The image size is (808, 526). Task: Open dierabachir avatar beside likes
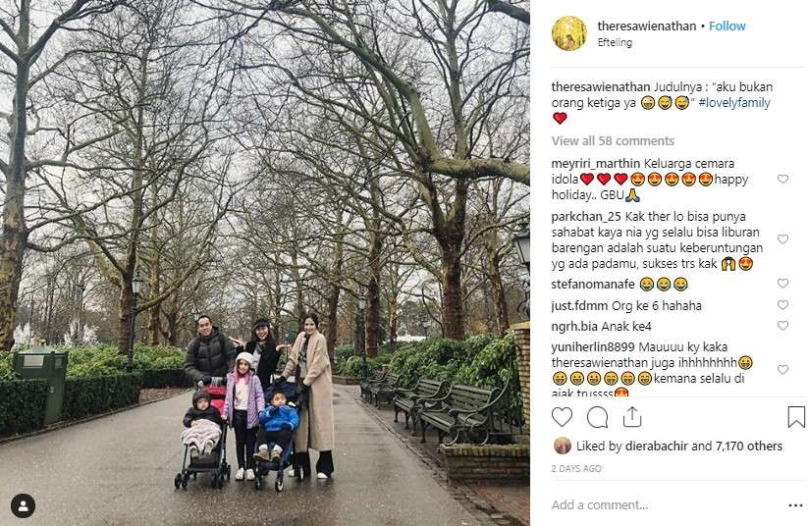click(563, 446)
